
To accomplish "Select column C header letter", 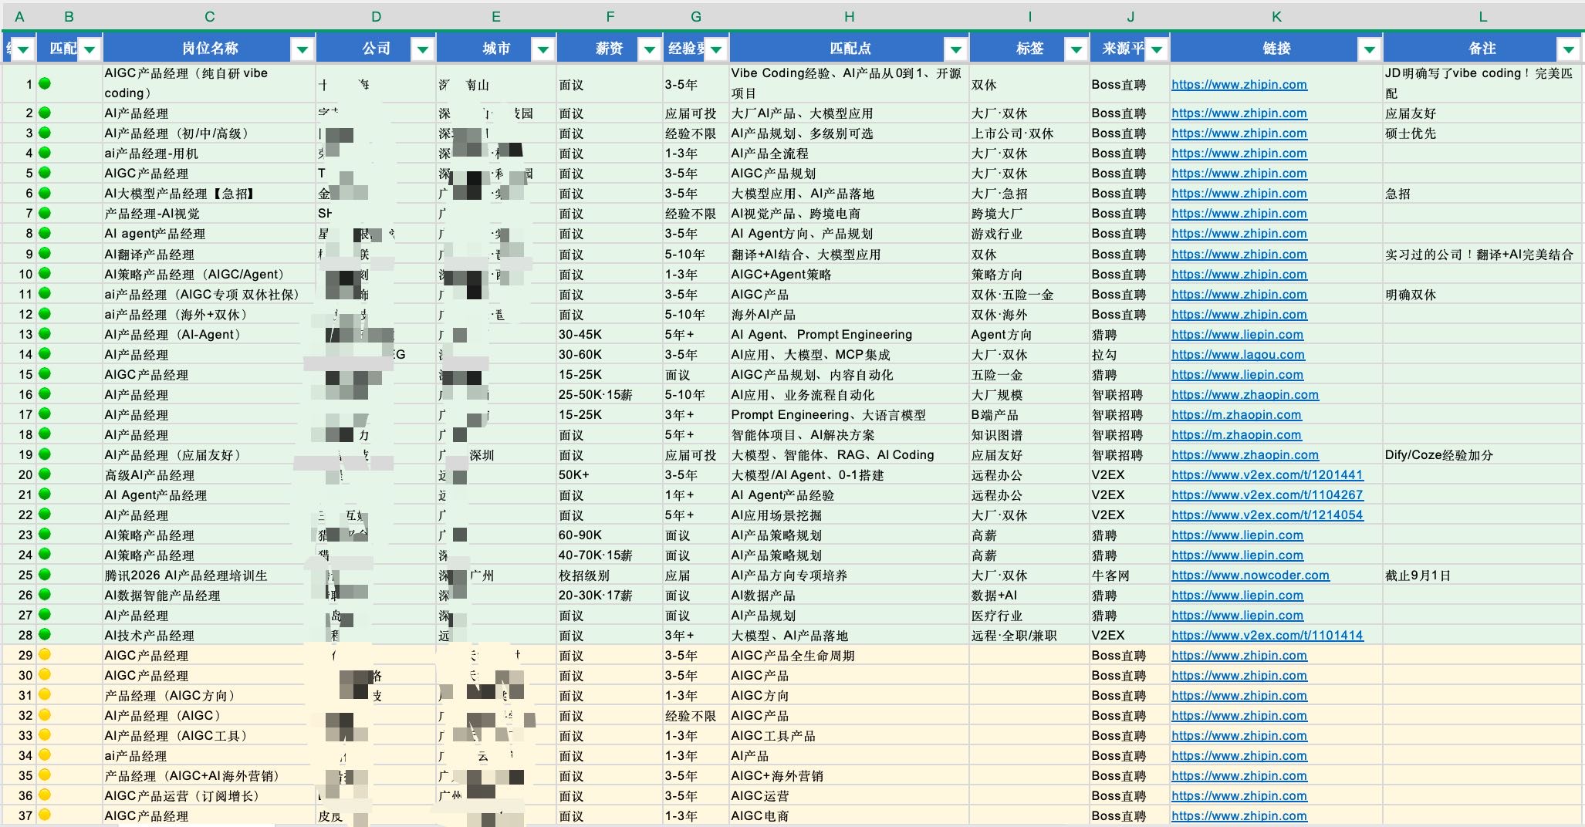I will pyautogui.click(x=209, y=16).
